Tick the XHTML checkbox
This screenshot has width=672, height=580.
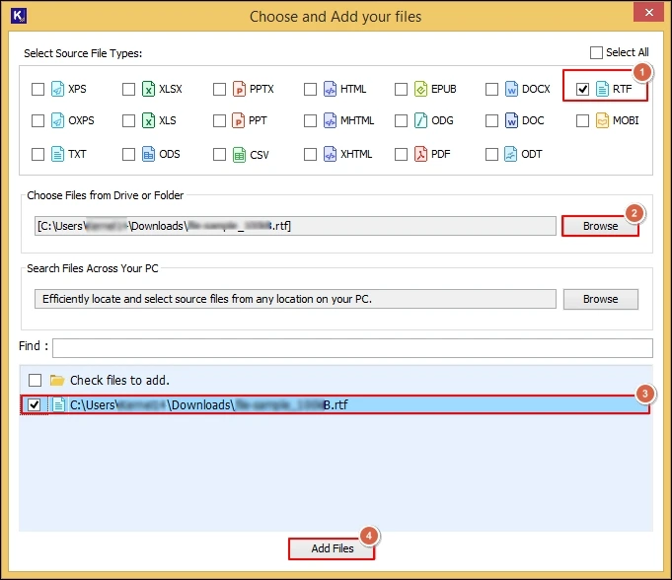click(x=310, y=154)
